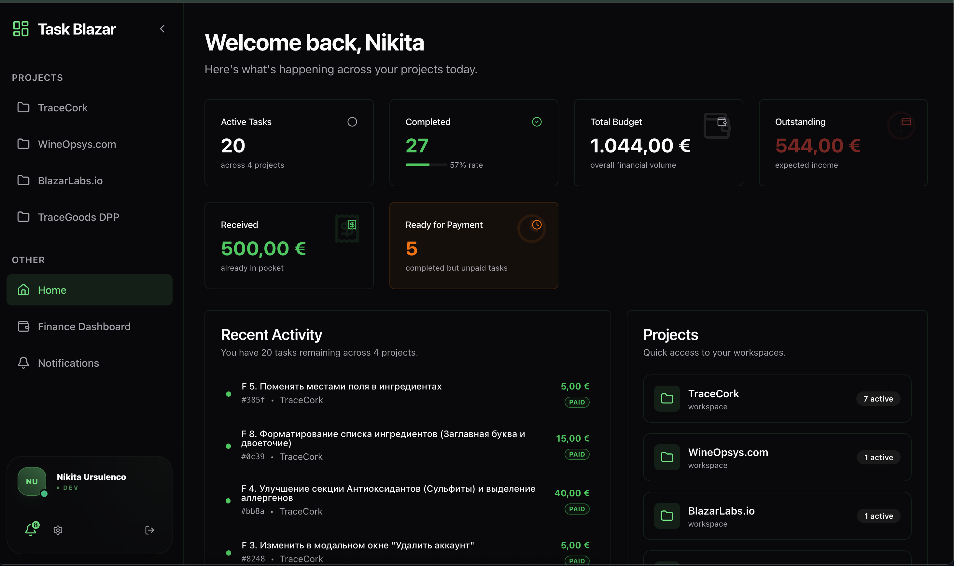The width and height of the screenshot is (954, 566).
Task: Click the 1 active badge for BlazarLabs.io
Action: (878, 516)
